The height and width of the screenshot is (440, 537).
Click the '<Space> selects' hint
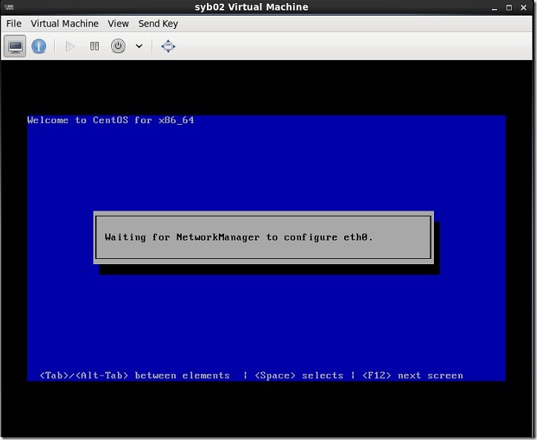pyautogui.click(x=299, y=375)
